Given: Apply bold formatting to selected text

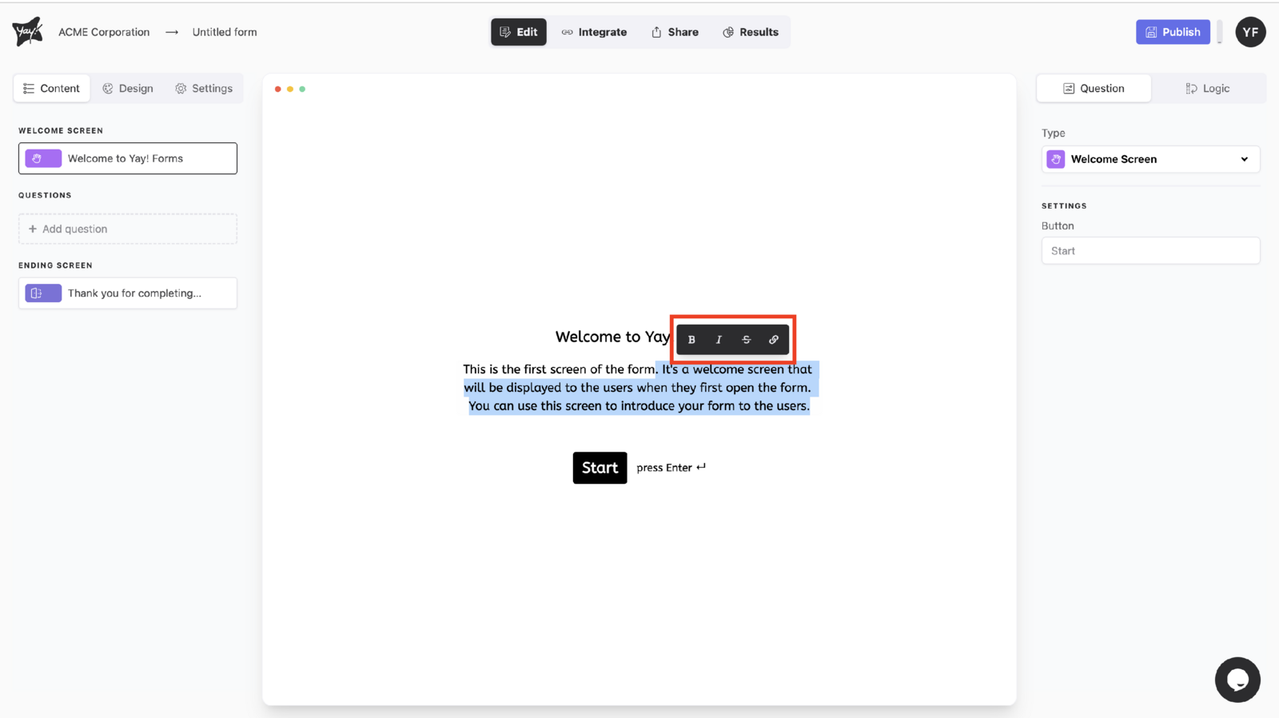Looking at the screenshot, I should pyautogui.click(x=691, y=340).
